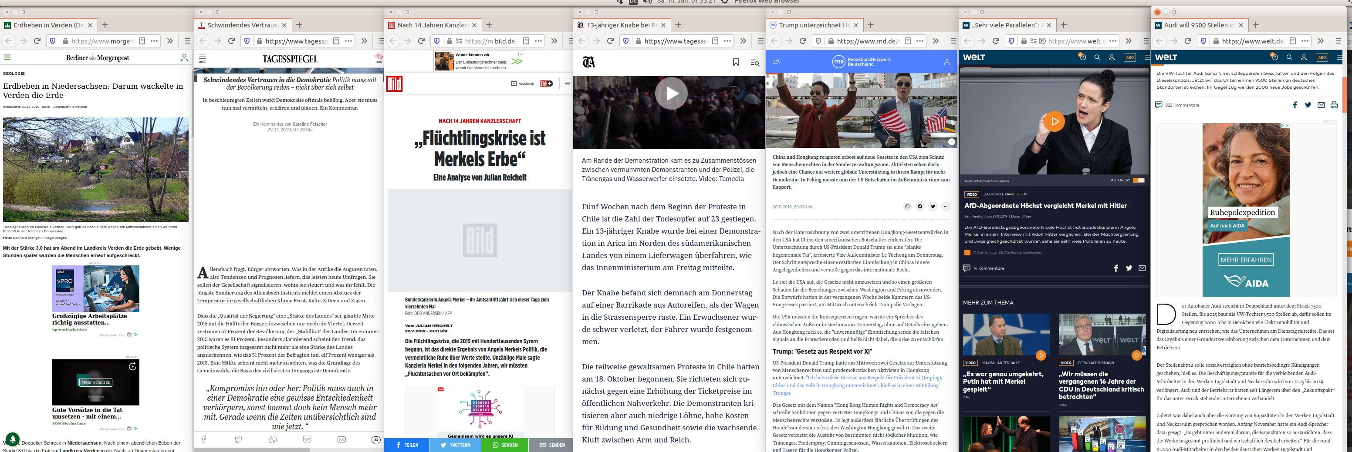Bookmark the Tages-Anzeiger article
Viewport: 1352px width, 452px height.
coord(736,62)
